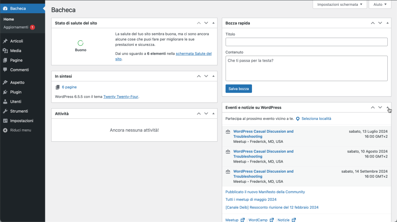Click the Utenti person icon
The width and height of the screenshot is (397, 222).
click(x=5, y=102)
